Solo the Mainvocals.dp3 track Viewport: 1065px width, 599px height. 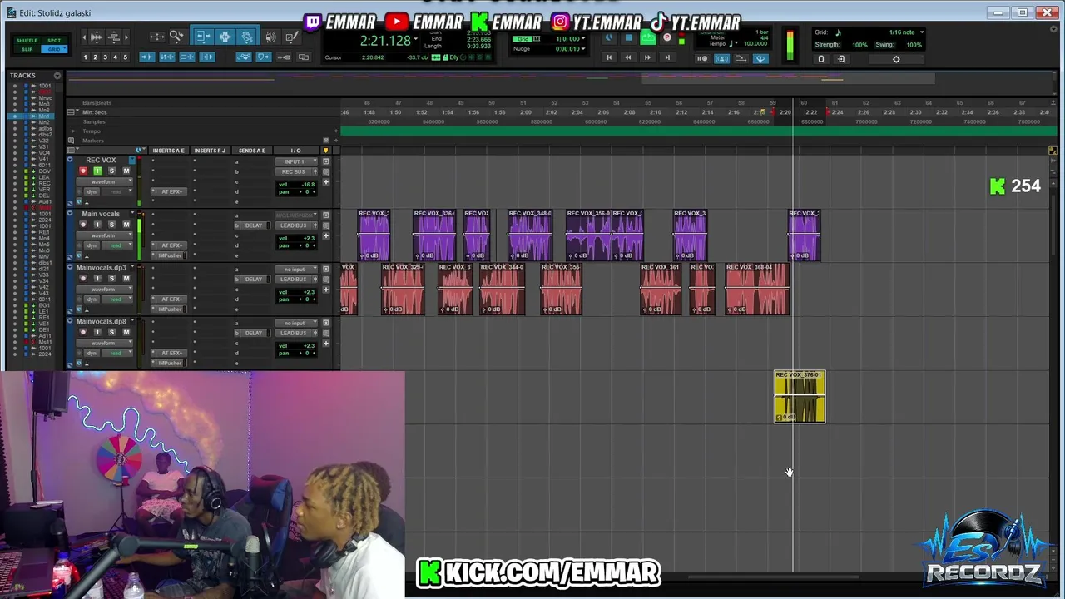click(111, 279)
